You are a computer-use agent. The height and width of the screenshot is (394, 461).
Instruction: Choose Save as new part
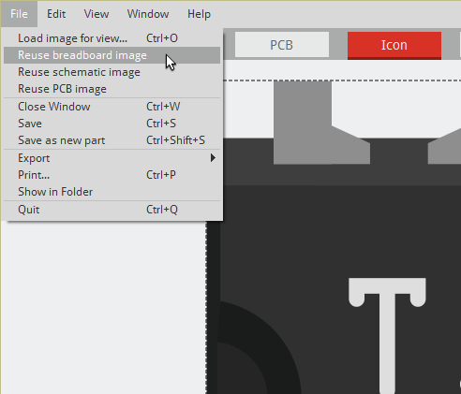coord(112,140)
